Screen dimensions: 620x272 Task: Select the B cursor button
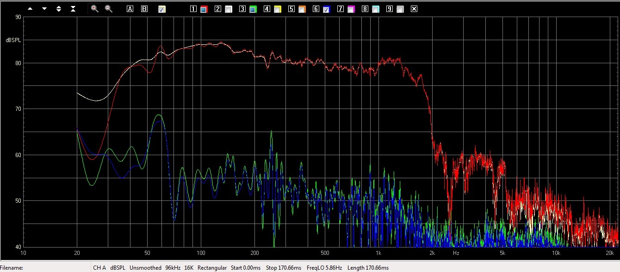(144, 9)
